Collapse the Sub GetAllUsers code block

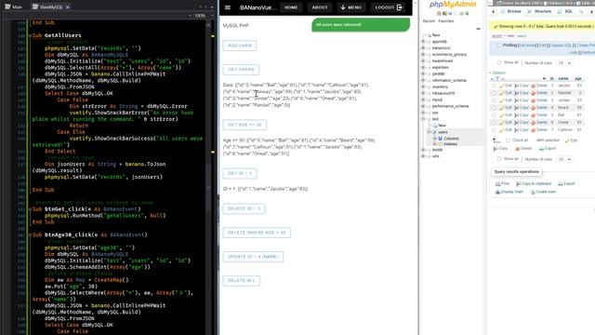pyautogui.click(x=30, y=35)
